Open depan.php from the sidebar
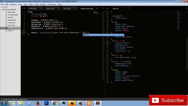Screen dimensions: 188x106 point(12,20)
